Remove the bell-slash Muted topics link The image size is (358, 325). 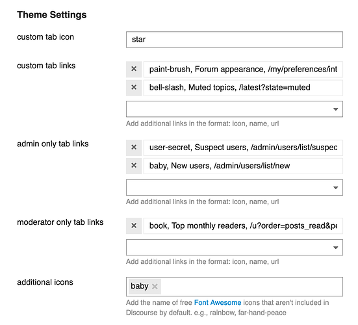pos(134,88)
